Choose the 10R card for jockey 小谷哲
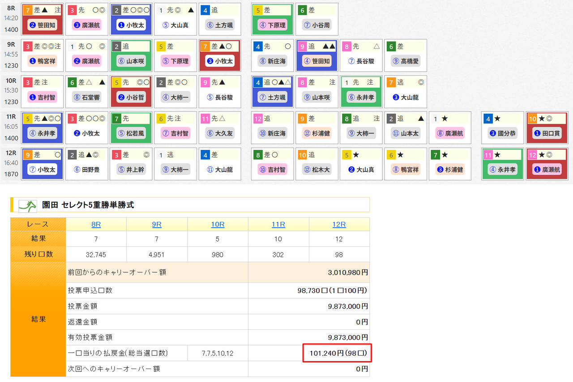 [x=132, y=91]
